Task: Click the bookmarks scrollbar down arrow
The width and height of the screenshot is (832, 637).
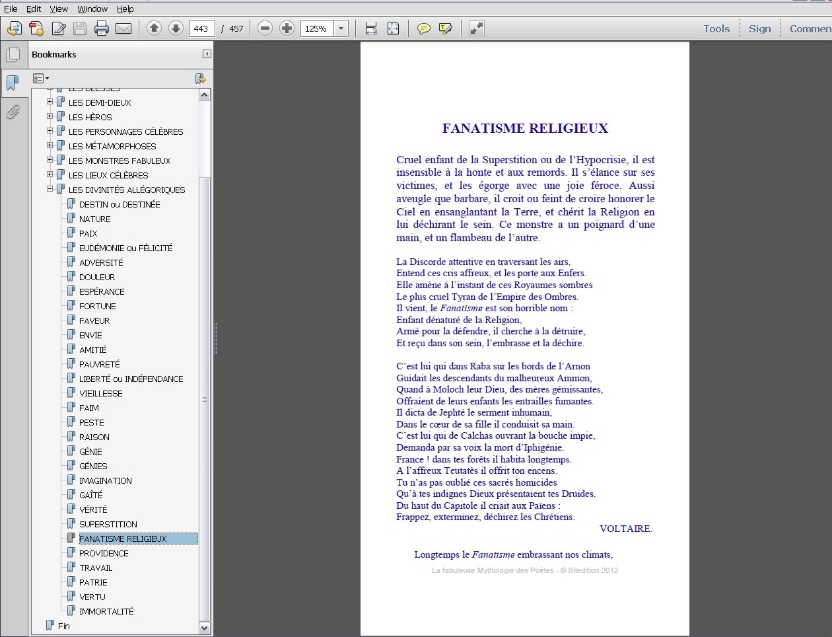Action: point(204,628)
